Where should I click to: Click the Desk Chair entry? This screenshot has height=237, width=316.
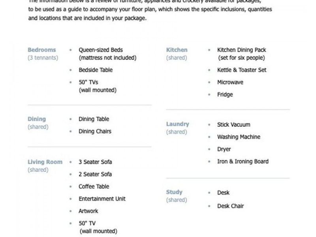pyautogui.click(x=230, y=206)
